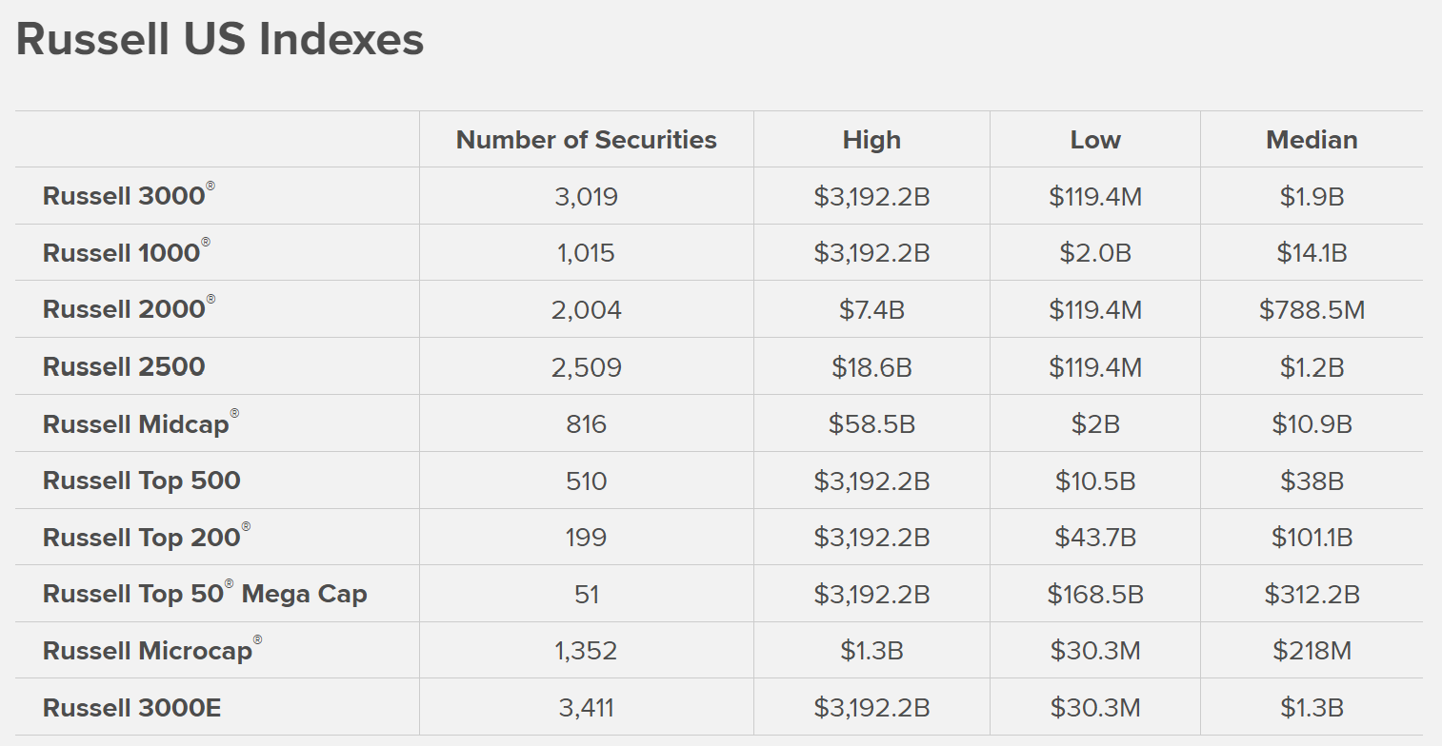Click the $168.5B low value cell
This screenshot has height=746, width=1442.
[1095, 595]
